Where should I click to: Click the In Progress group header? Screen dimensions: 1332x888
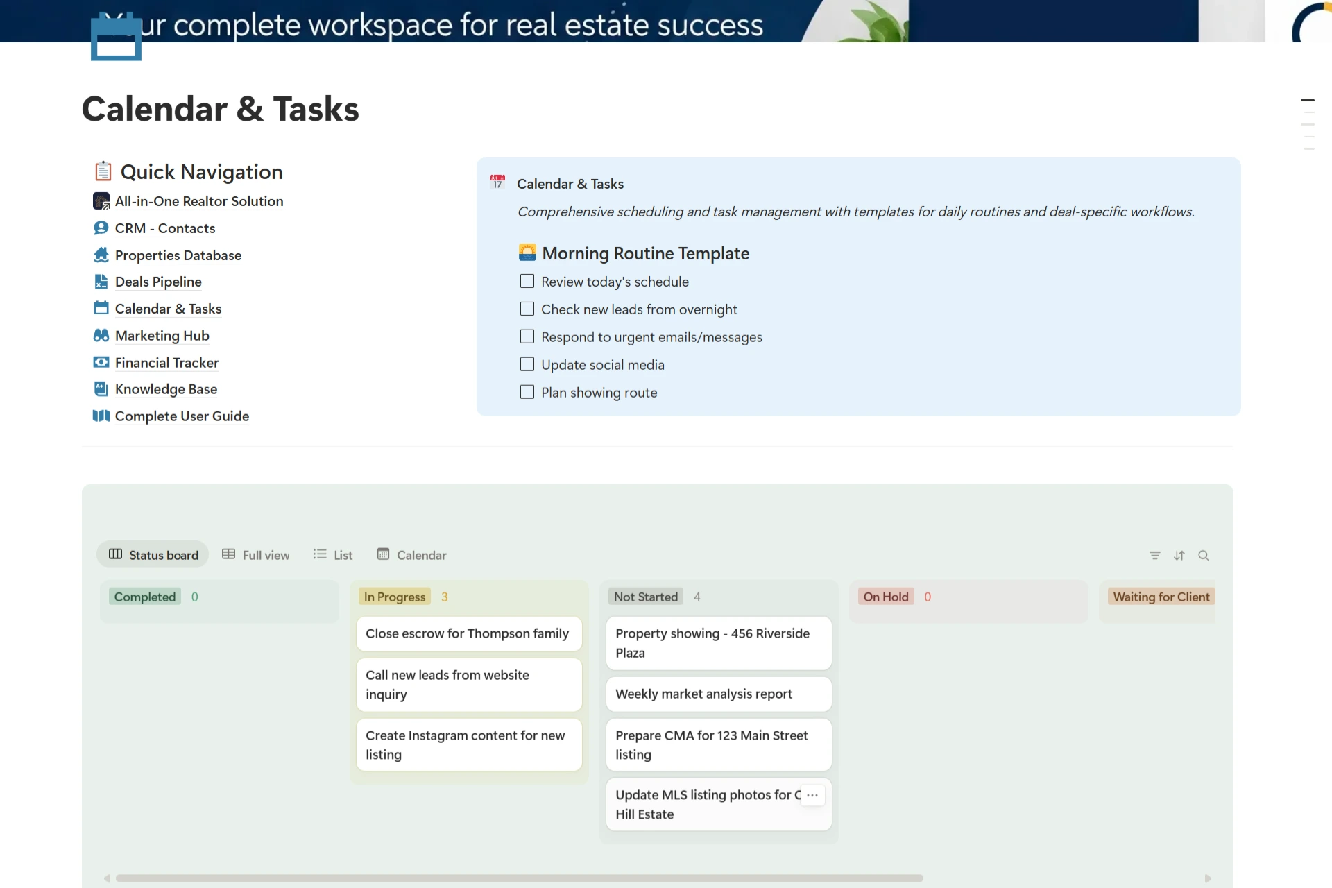click(x=395, y=597)
